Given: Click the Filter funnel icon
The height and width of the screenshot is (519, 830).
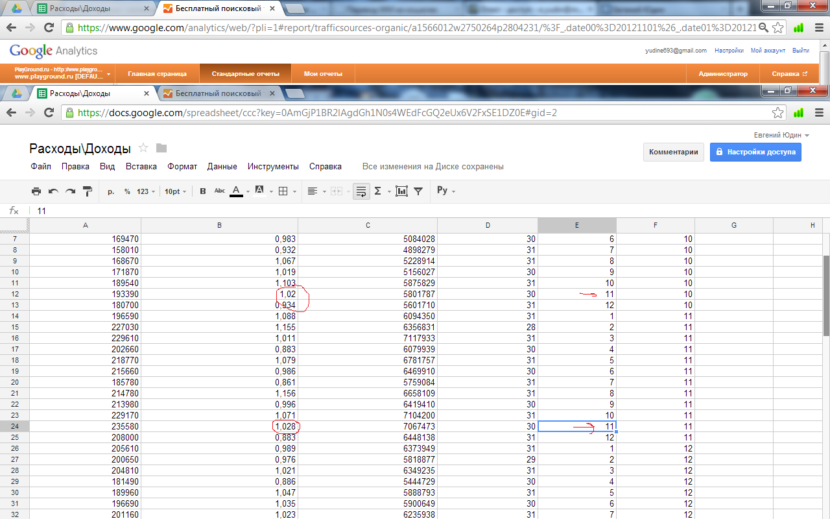Looking at the screenshot, I should 418,191.
